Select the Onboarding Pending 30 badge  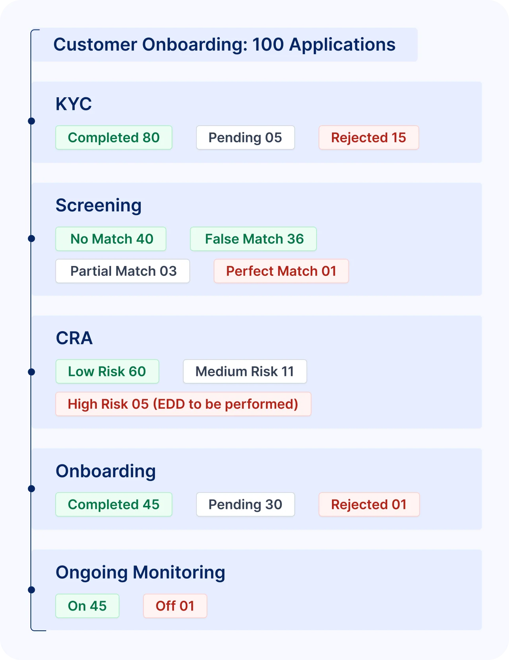tap(245, 504)
